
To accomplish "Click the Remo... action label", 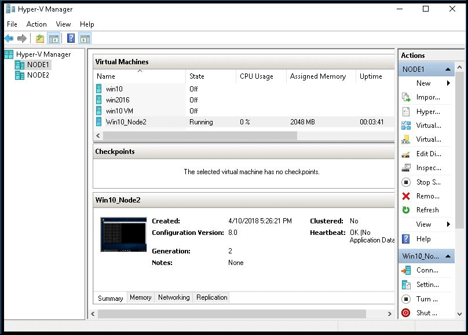I will point(427,196).
